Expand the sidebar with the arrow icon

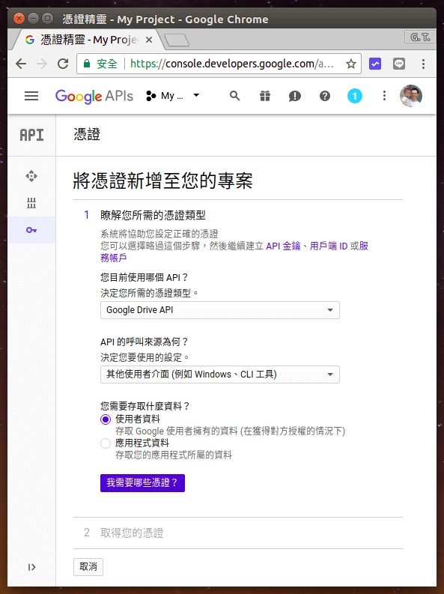coord(31,567)
